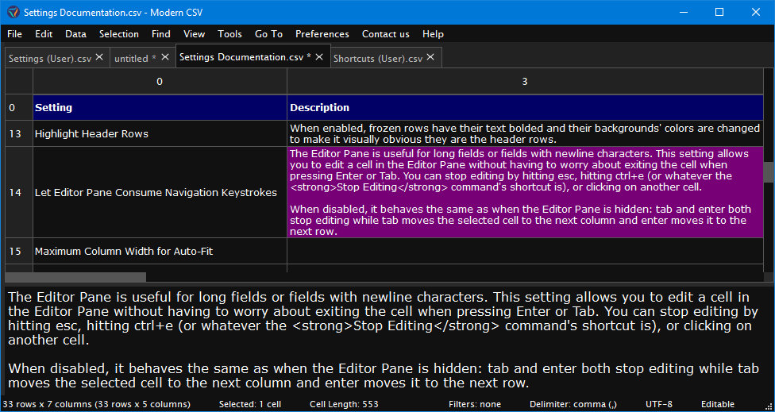
Task: Click the Description header cell
Action: (x=525, y=108)
